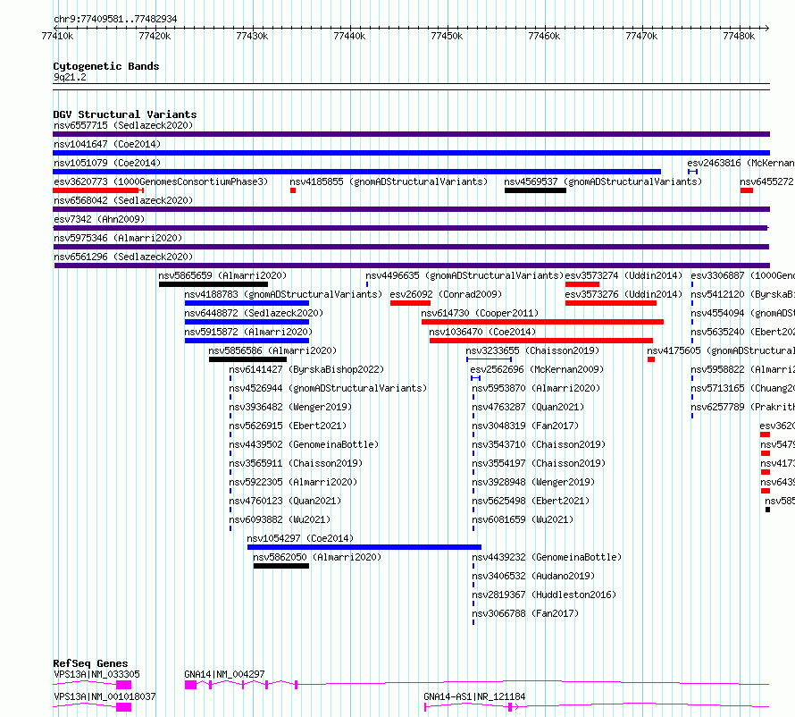Click the nsv5953870 (Almarri2020) label

pos(536,389)
